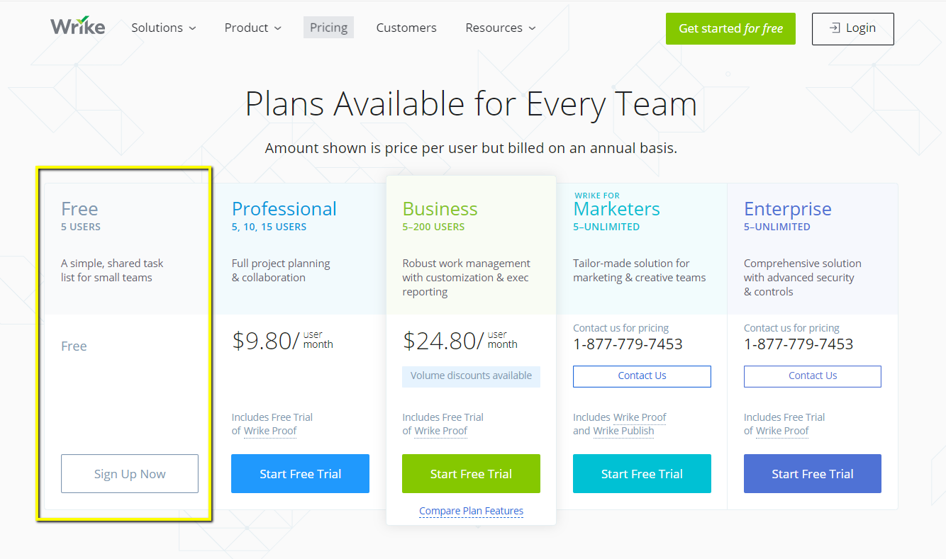Click Contact Us under Enterprise plan
This screenshot has height=559, width=946.
(x=812, y=376)
